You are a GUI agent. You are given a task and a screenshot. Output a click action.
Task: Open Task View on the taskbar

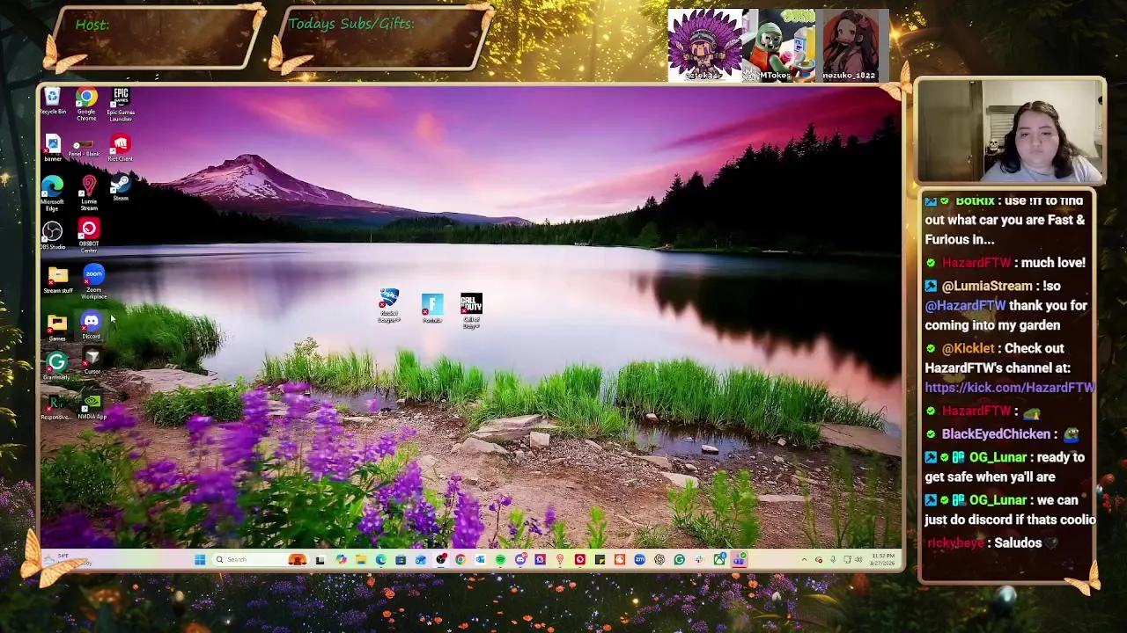320,559
